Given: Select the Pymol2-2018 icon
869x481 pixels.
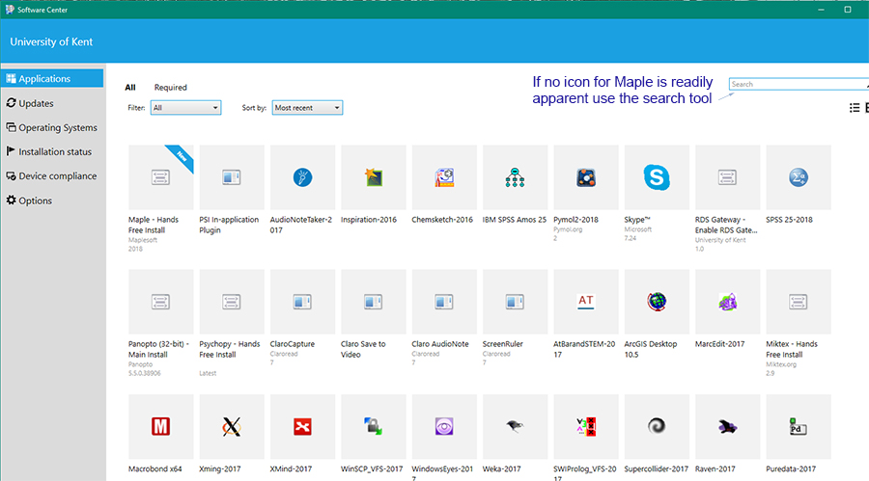Looking at the screenshot, I should pos(586,177).
